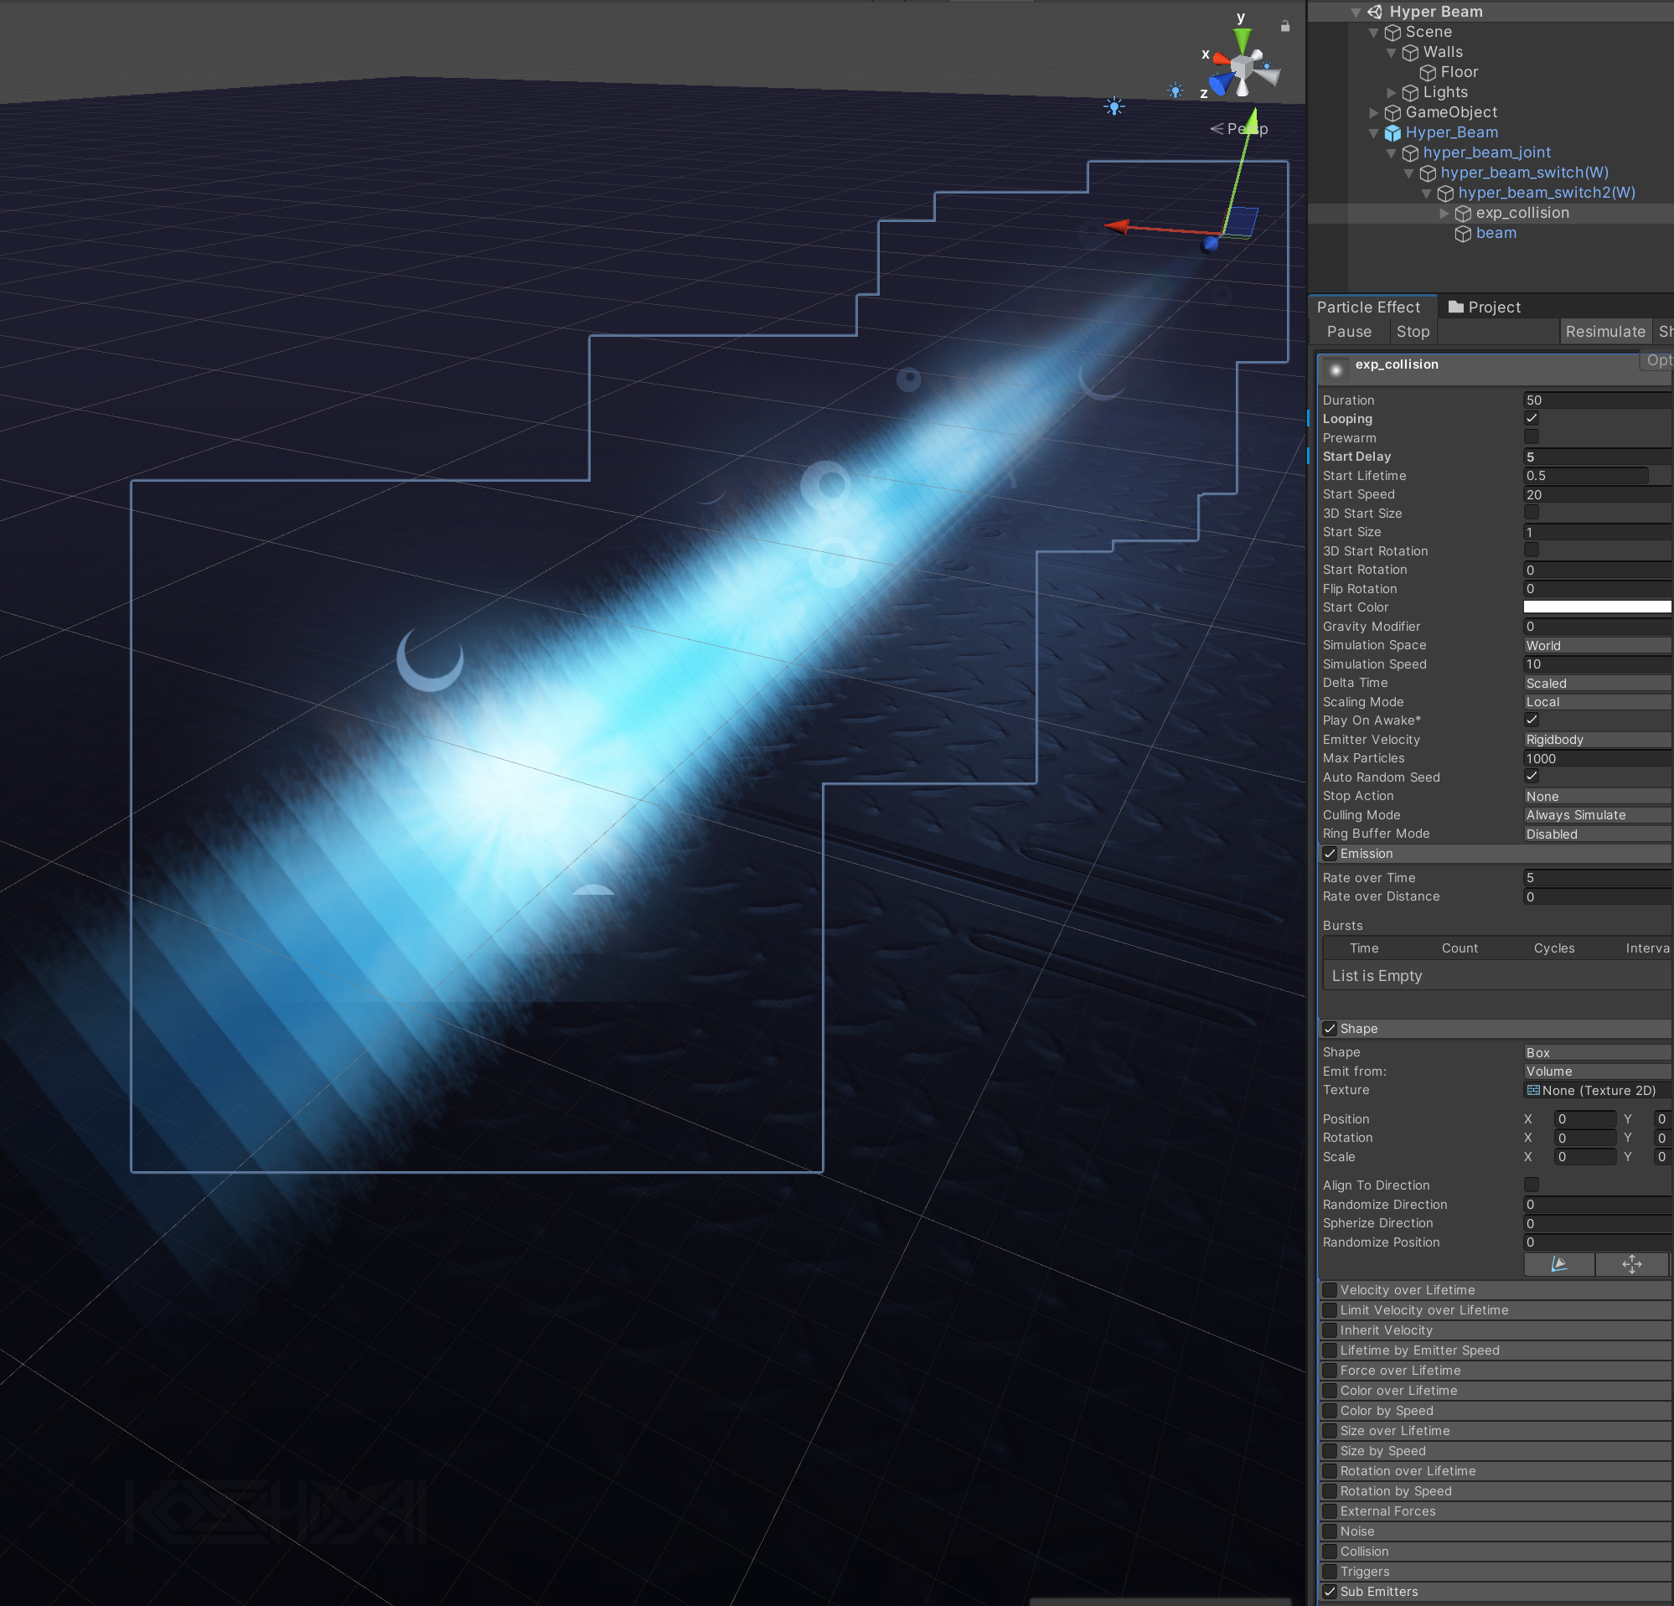Click Rate over Time value field
This screenshot has width=1674, height=1606.
[1597, 878]
